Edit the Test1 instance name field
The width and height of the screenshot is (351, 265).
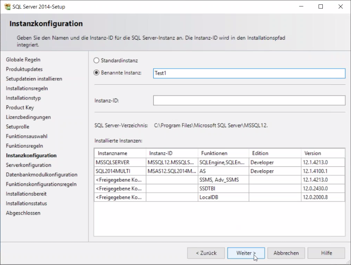tap(249, 73)
